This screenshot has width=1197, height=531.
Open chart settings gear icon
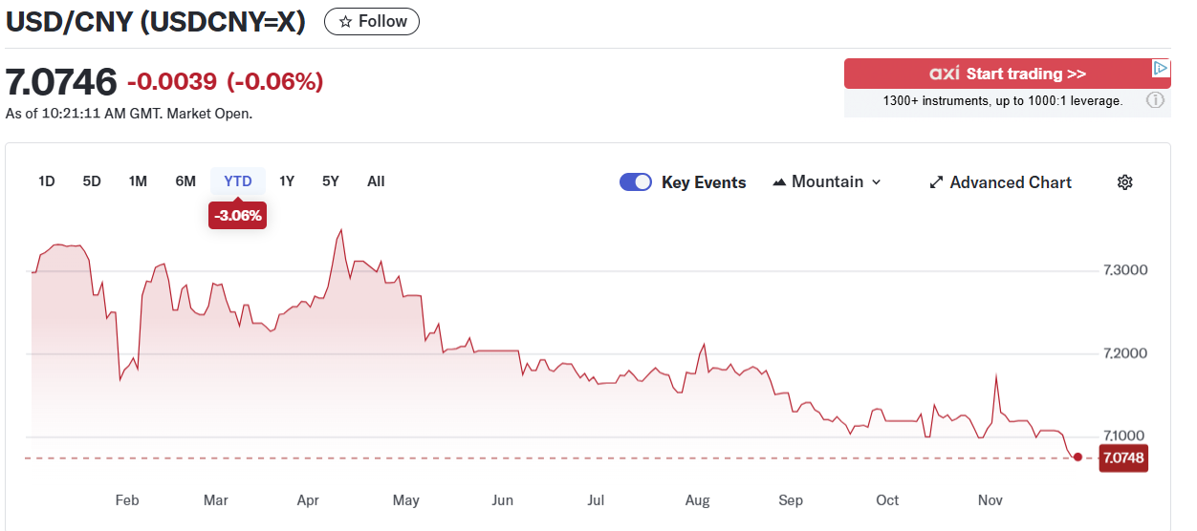[1125, 182]
